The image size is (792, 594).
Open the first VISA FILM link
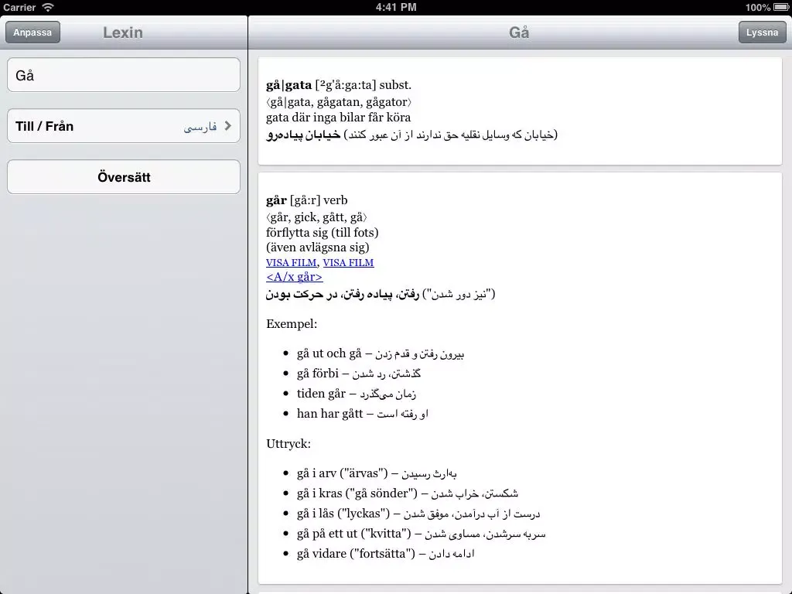(x=291, y=263)
